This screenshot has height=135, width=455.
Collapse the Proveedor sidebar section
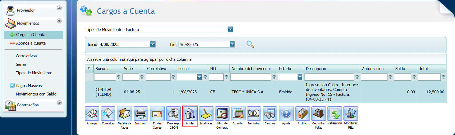click(x=59, y=8)
